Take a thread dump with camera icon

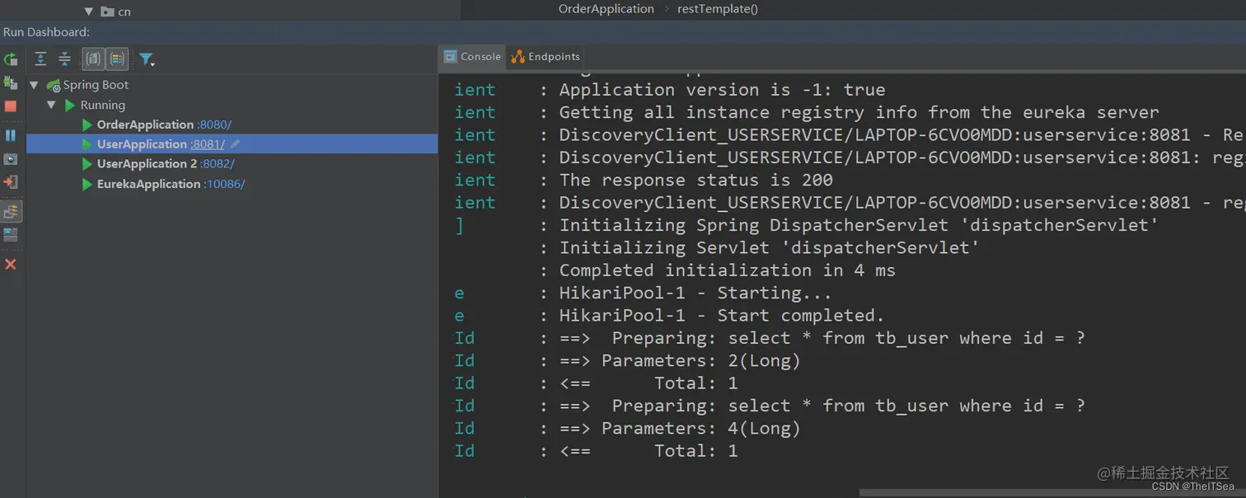tap(11, 159)
